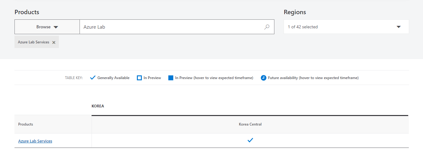This screenshot has height=152, width=423.
Task: Open the Azure Lab Services link
Action: click(x=35, y=141)
